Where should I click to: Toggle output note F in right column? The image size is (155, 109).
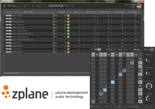(x=140, y=90)
